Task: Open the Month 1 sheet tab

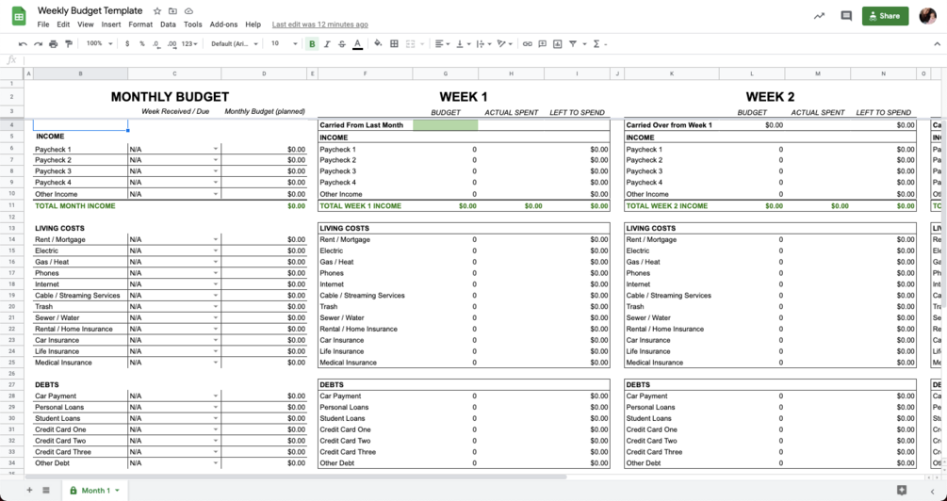Action: tap(93, 490)
